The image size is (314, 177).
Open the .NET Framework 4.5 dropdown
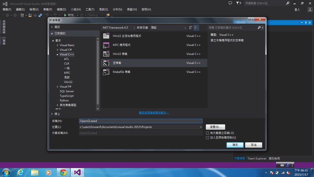click(118, 28)
